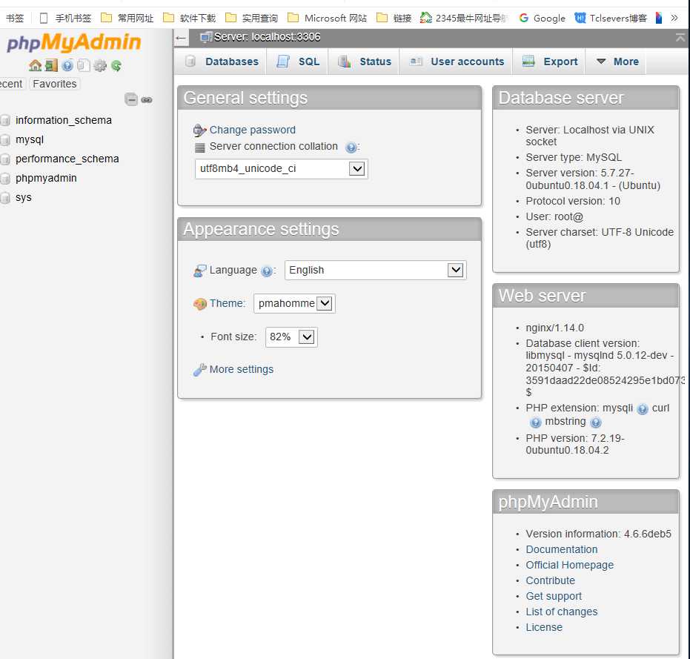Click help icon before mbstring extension

[536, 423]
